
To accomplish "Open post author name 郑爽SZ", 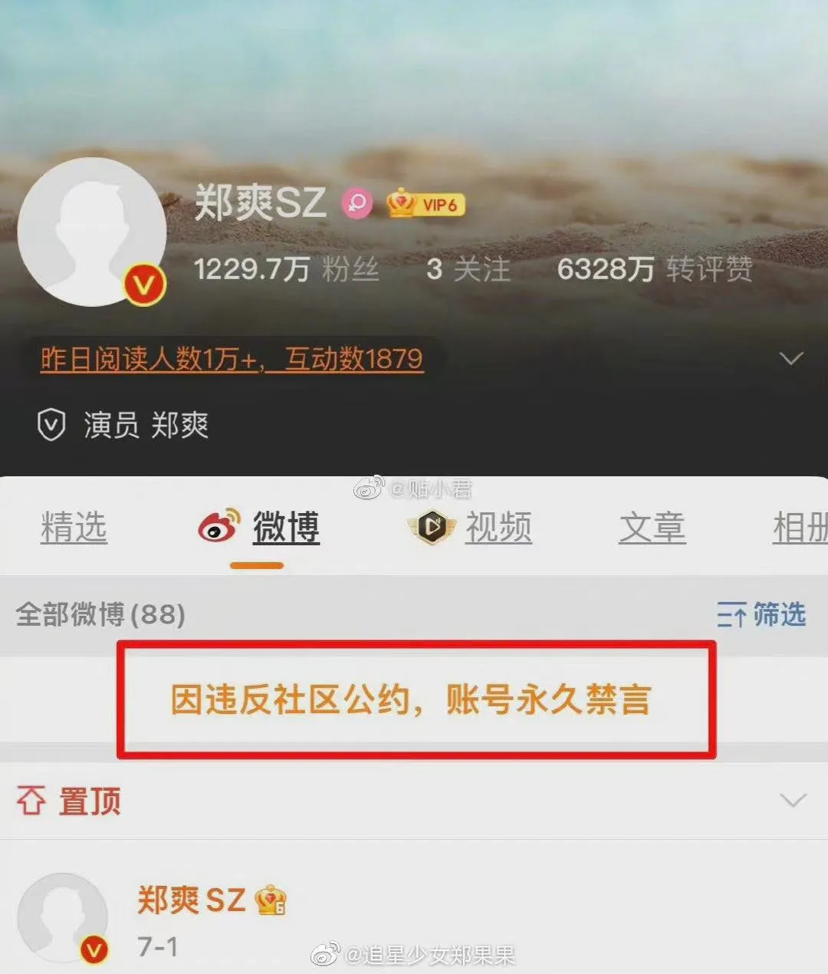I will pos(191,900).
